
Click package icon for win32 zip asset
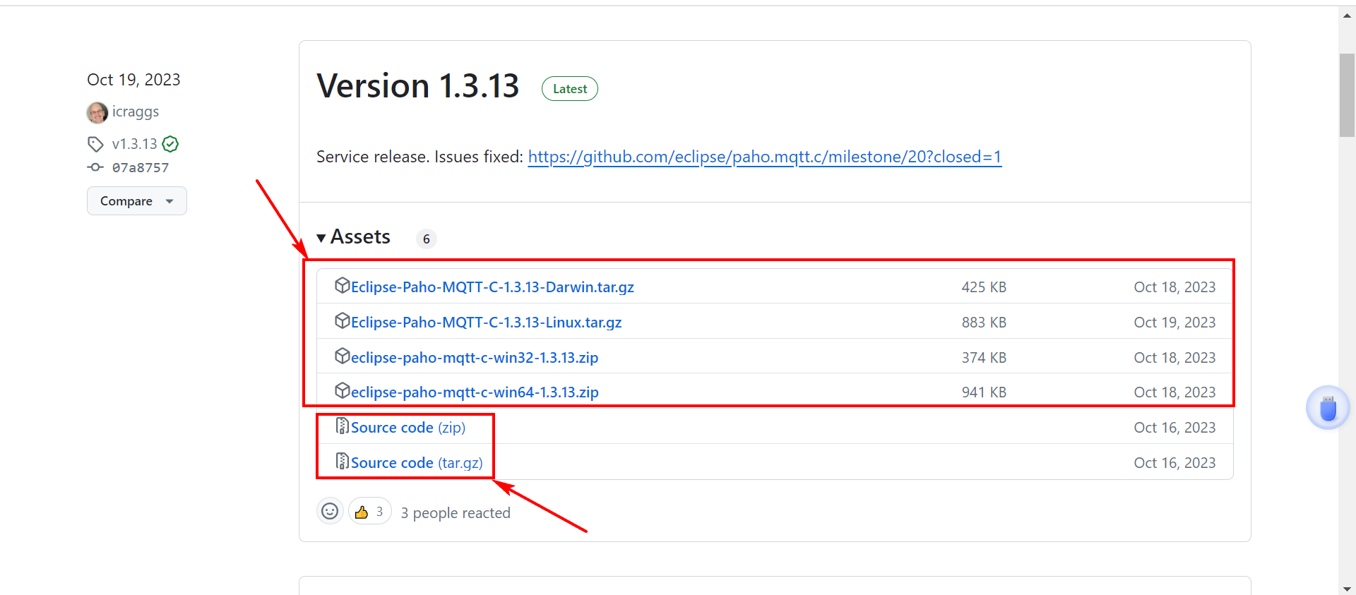click(x=342, y=356)
